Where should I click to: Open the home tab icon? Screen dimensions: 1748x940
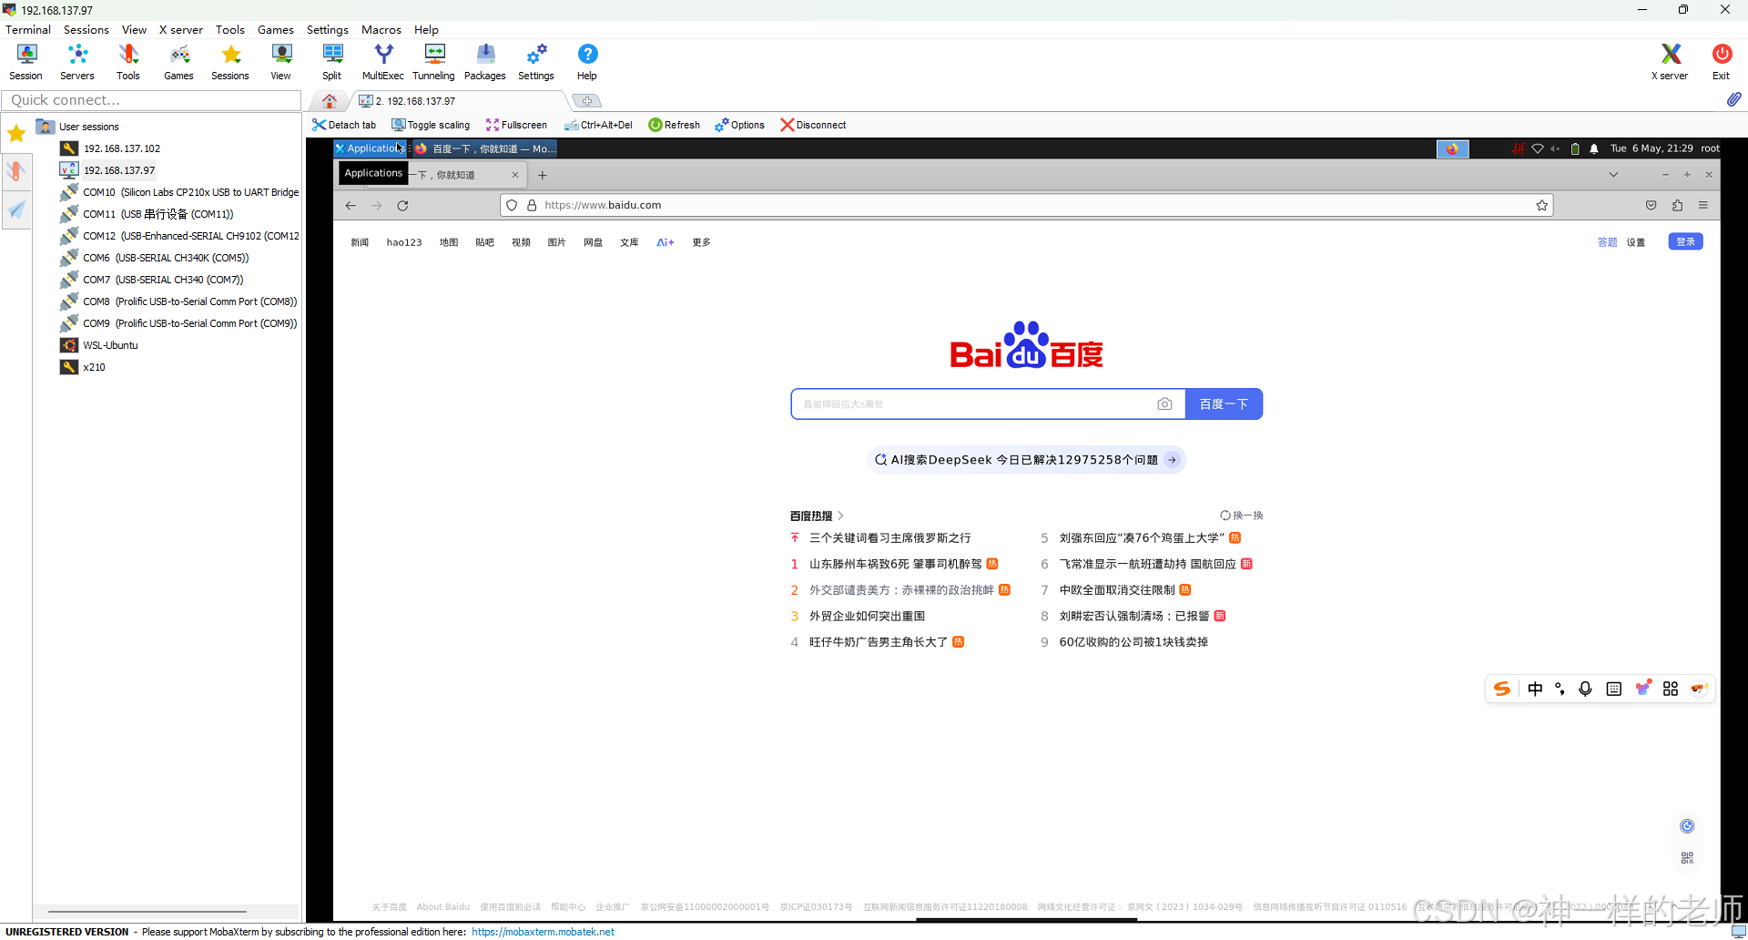pyautogui.click(x=330, y=100)
